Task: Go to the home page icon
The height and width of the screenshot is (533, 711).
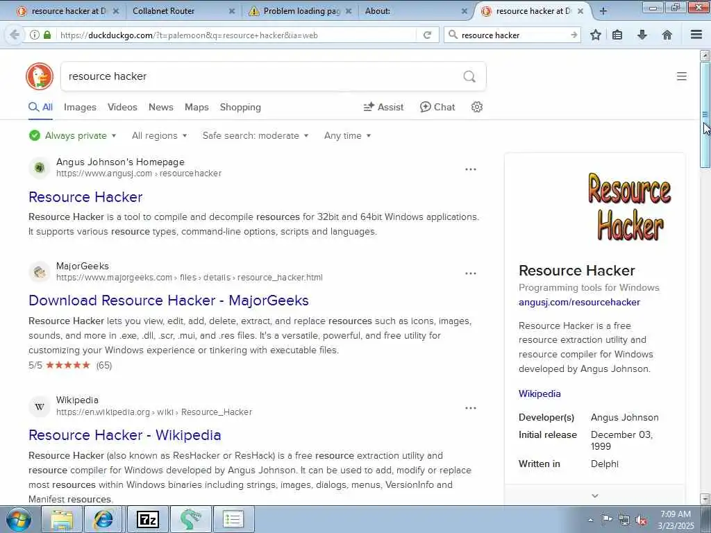Action: coord(667,35)
